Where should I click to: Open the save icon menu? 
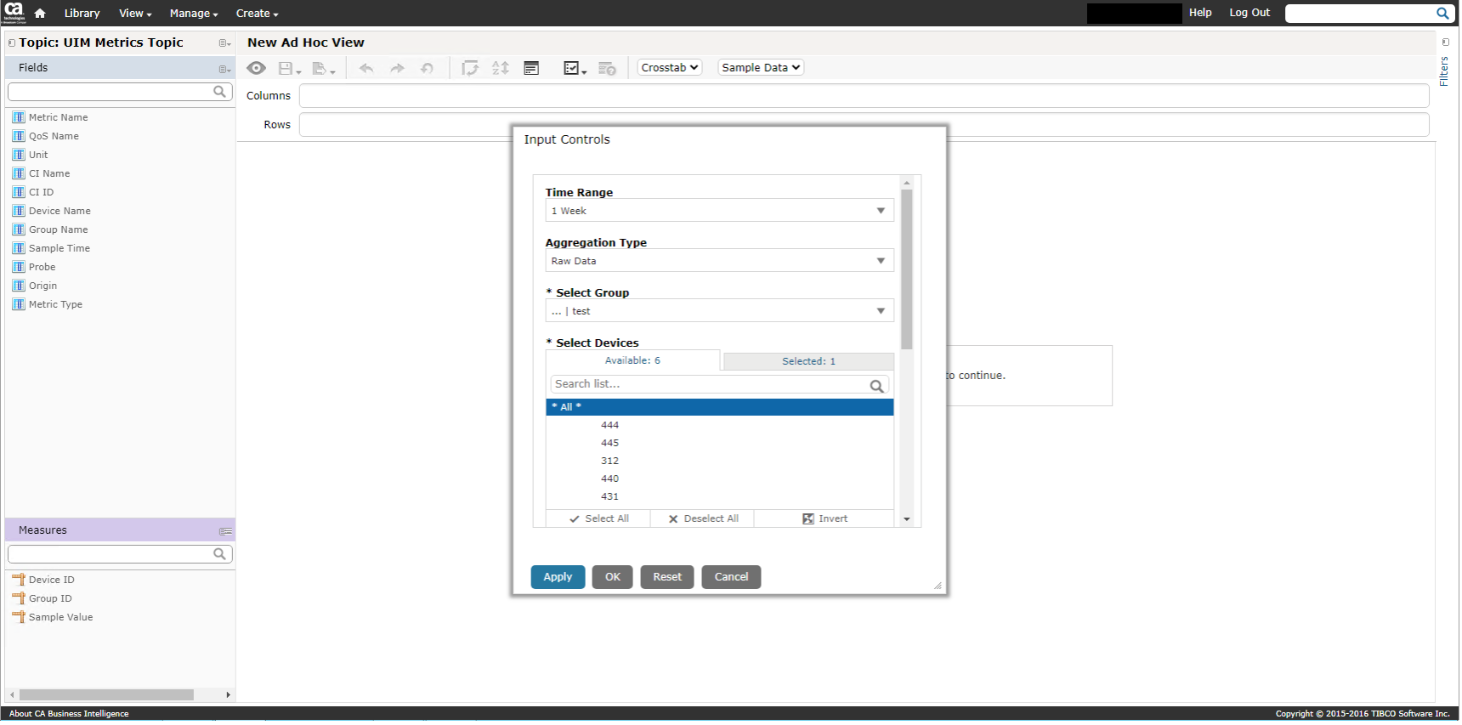[289, 69]
